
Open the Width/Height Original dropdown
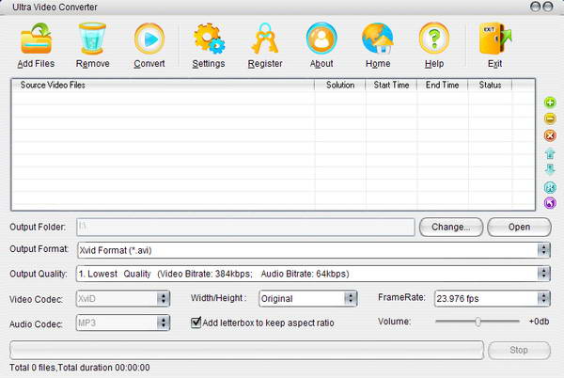pos(350,298)
